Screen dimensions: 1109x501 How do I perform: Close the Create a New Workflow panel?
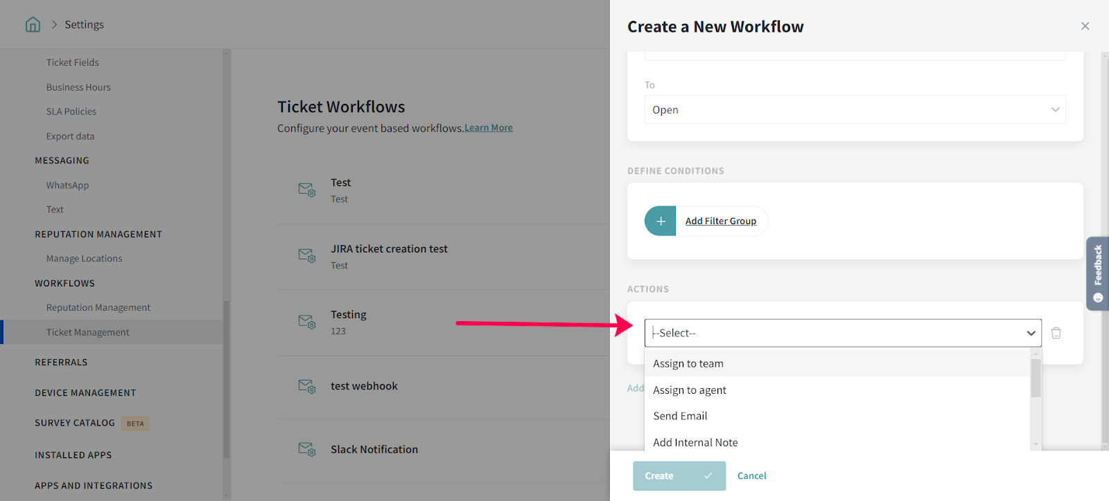pos(1085,26)
